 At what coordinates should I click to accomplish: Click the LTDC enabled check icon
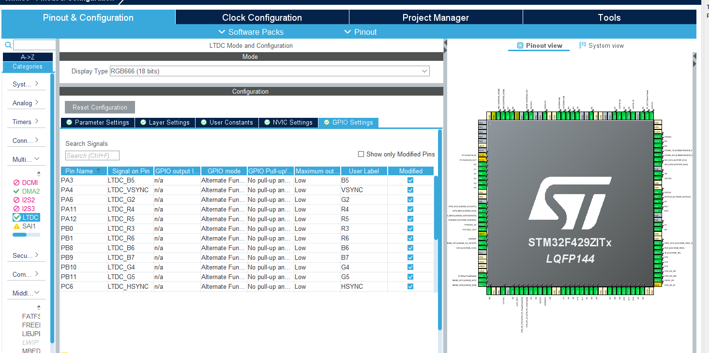point(17,217)
